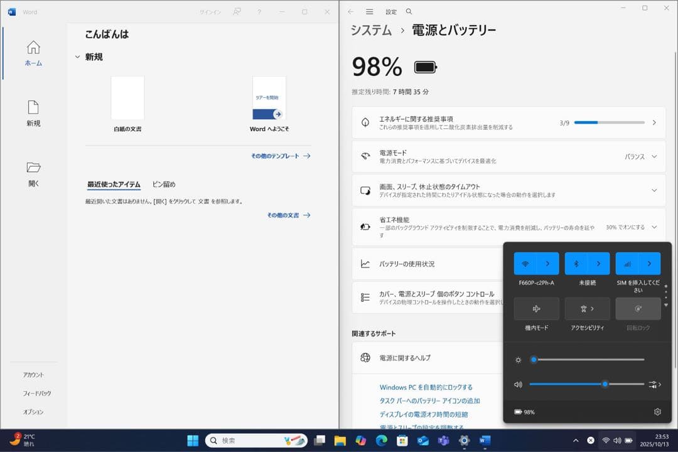Open Wi-Fi network list arrow in quick settings

[x=547, y=264]
